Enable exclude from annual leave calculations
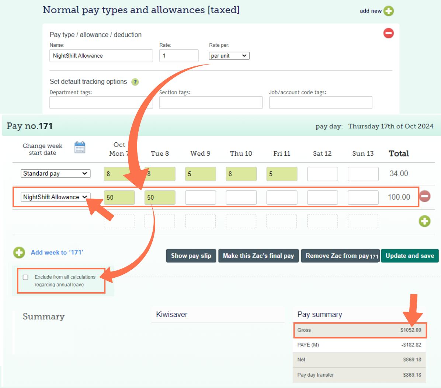441x388 pixels. [25, 277]
